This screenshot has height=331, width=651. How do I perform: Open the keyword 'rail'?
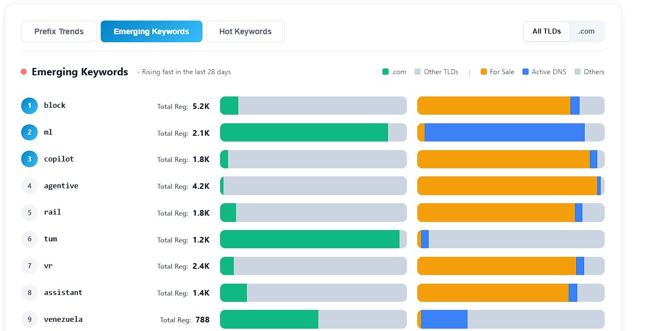point(53,212)
